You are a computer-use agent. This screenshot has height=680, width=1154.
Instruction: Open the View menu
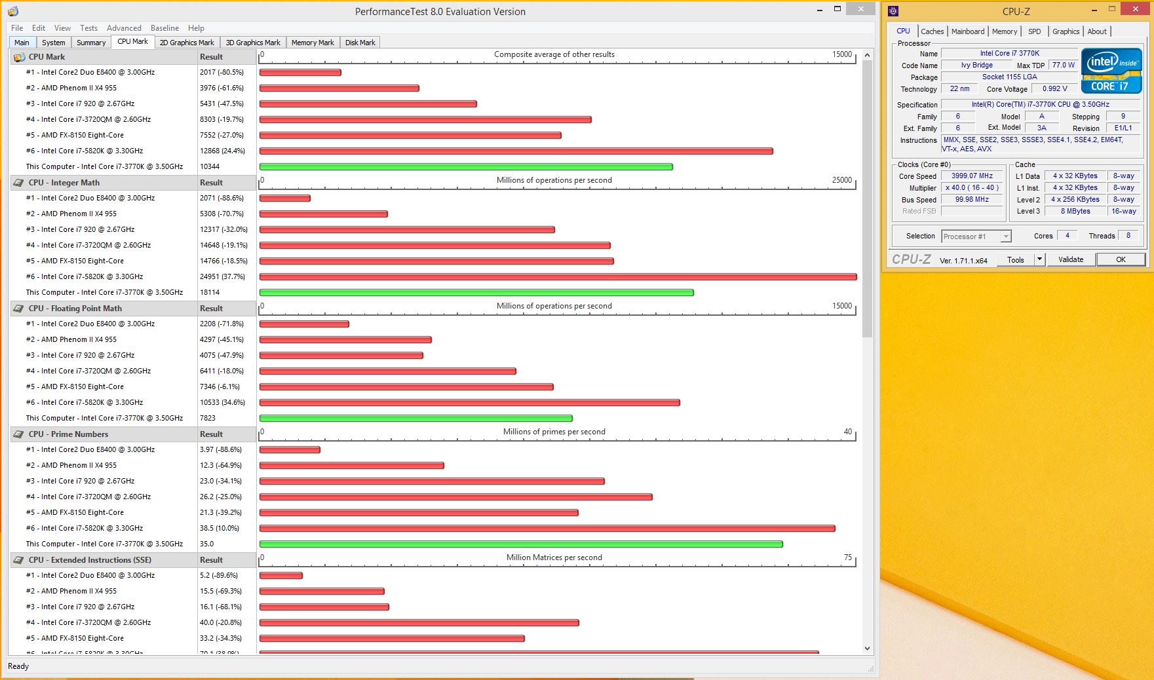(x=62, y=28)
